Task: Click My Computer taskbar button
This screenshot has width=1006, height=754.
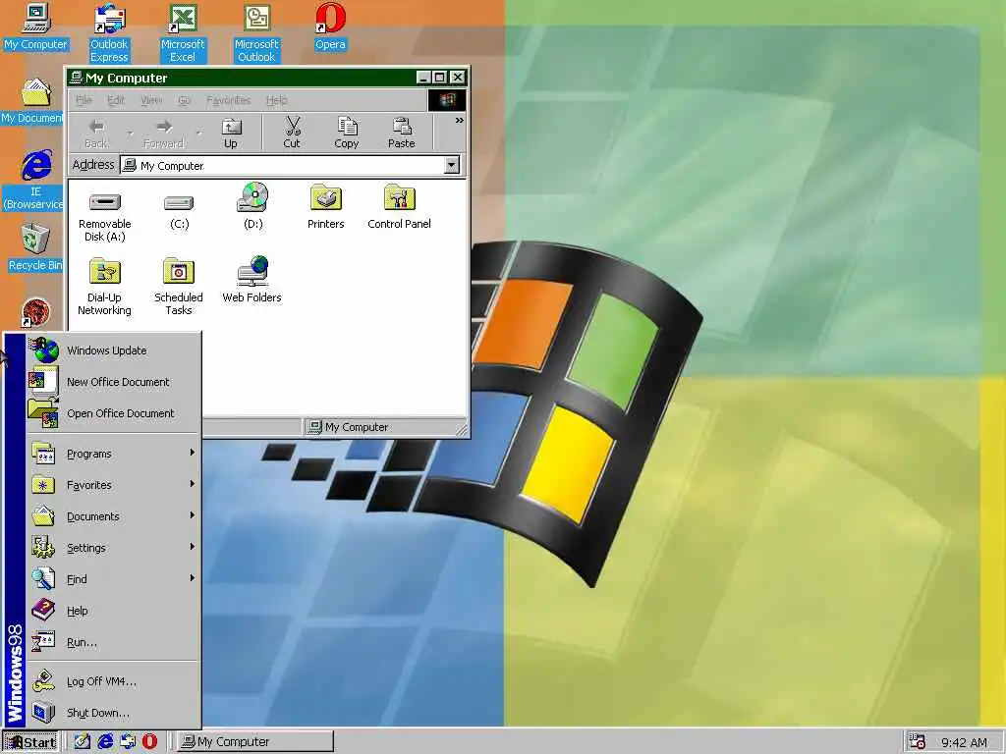Action: (x=254, y=742)
